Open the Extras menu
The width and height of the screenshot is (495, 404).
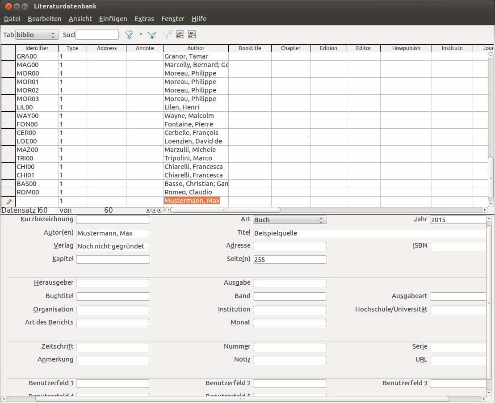144,19
